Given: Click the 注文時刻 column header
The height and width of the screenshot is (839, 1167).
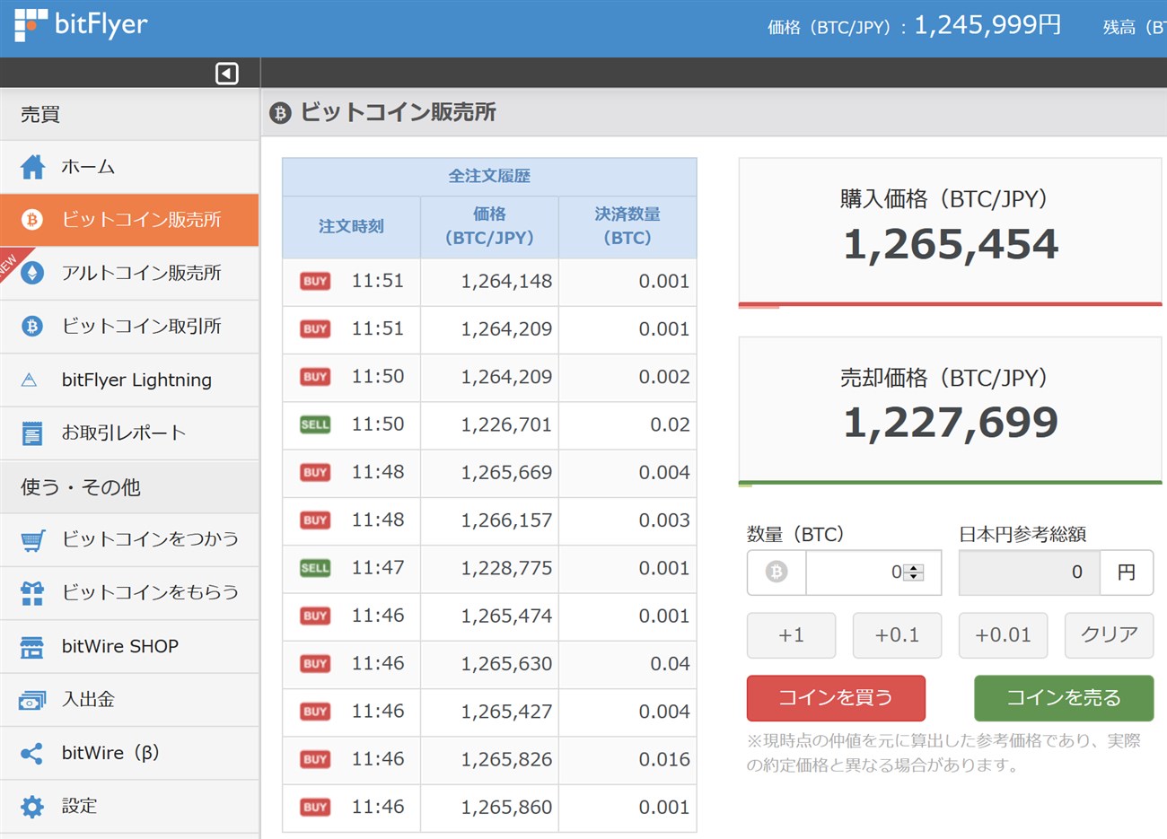Looking at the screenshot, I should click(351, 227).
